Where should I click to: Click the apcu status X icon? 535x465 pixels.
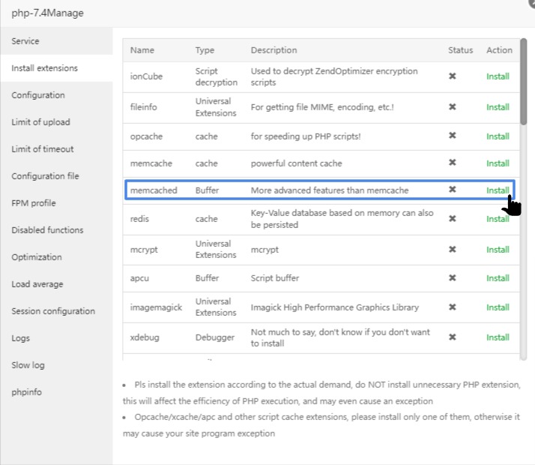[452, 278]
